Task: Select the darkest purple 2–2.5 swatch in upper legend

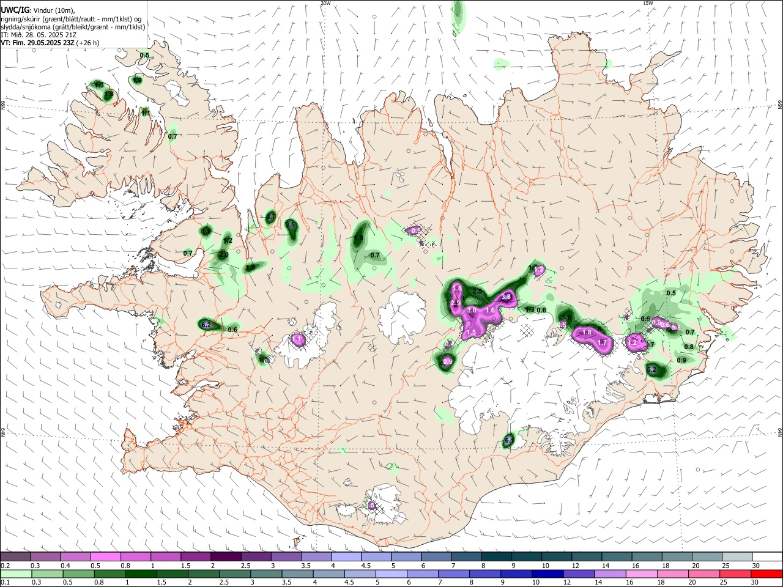Action: click(226, 557)
